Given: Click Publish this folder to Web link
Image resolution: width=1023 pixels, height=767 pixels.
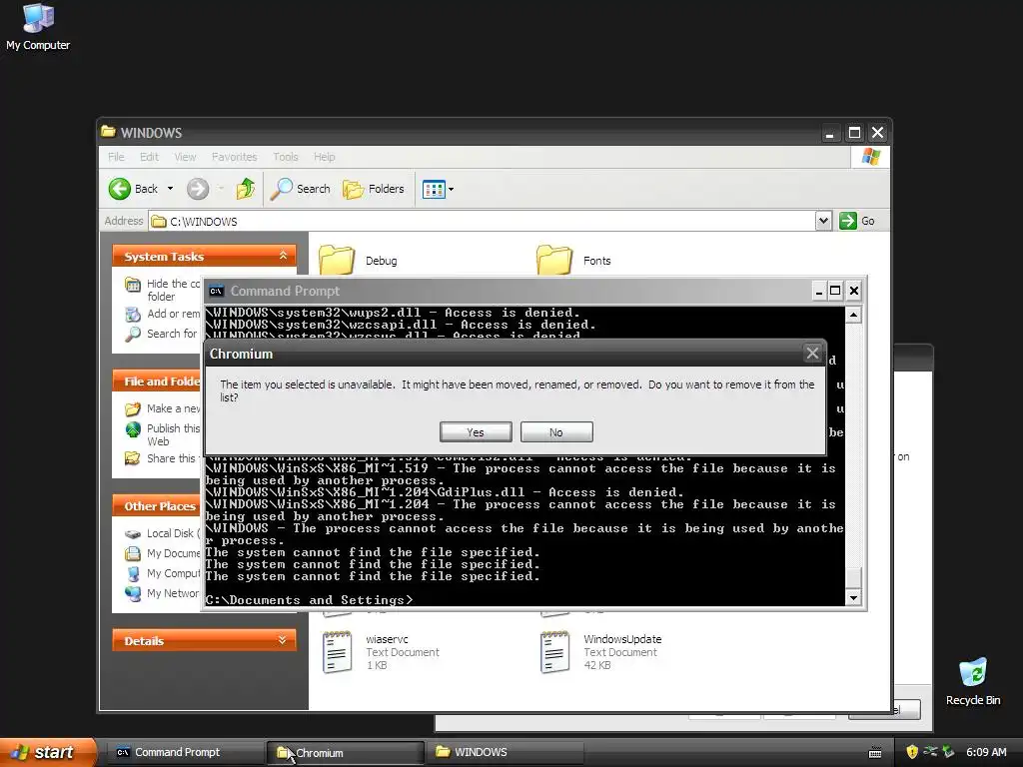Looking at the screenshot, I should [x=162, y=434].
